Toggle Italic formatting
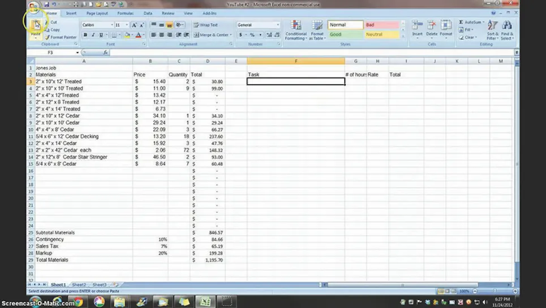 click(93, 35)
